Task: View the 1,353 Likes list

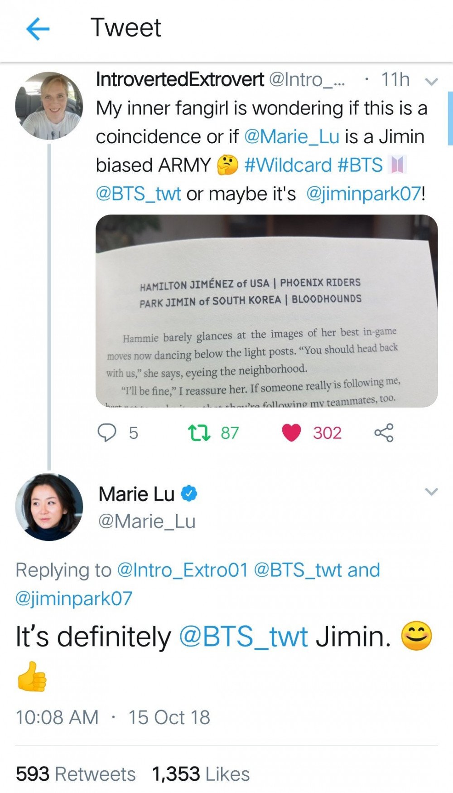Action: point(201,774)
